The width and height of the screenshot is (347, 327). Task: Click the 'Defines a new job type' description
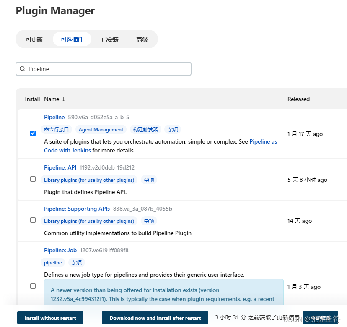[144, 275]
